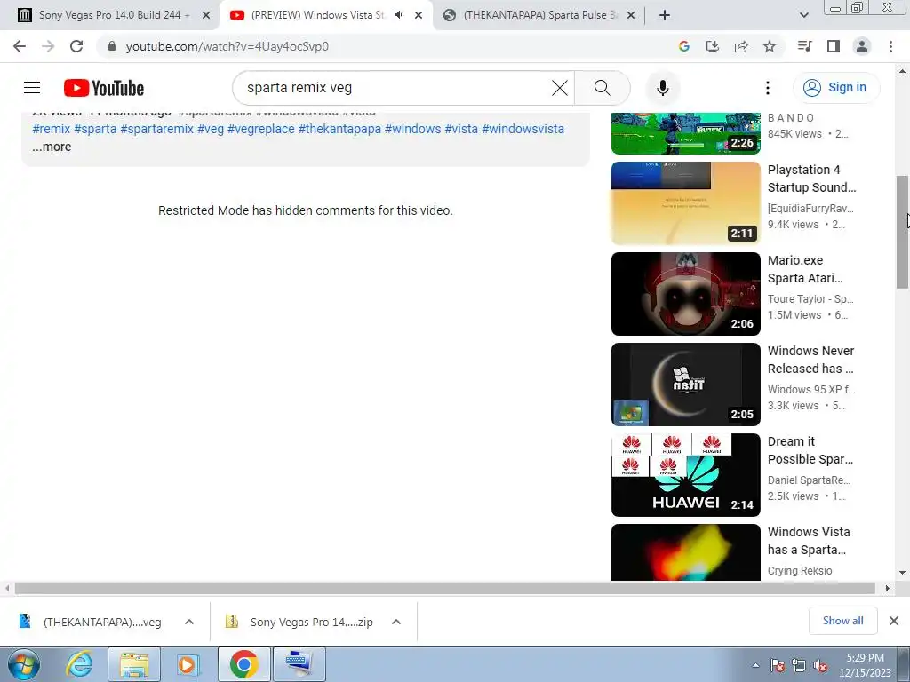Image resolution: width=910 pixels, height=682 pixels.
Task: Go back to the previous page
Action: tap(20, 46)
